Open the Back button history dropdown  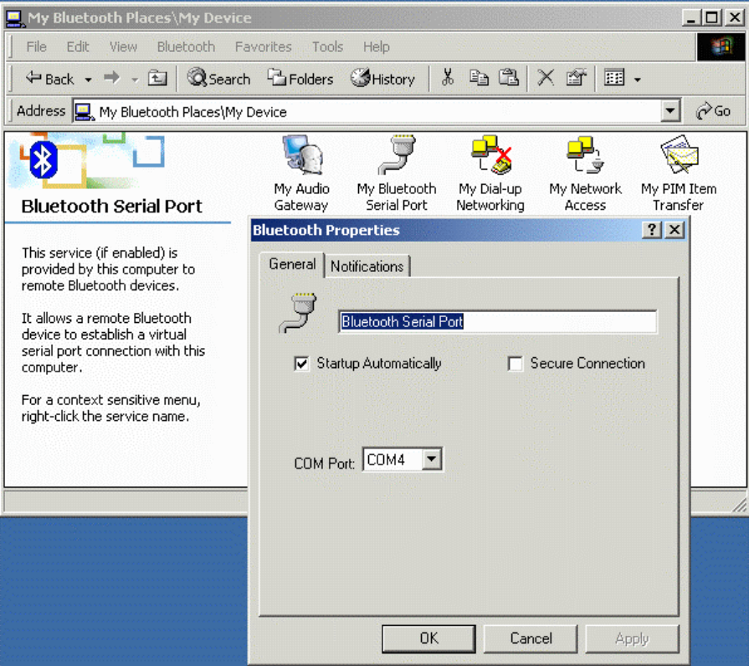89,79
